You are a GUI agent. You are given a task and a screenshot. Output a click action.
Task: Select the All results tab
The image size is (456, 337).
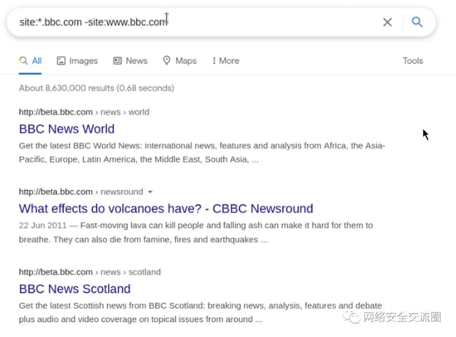pyautogui.click(x=30, y=61)
